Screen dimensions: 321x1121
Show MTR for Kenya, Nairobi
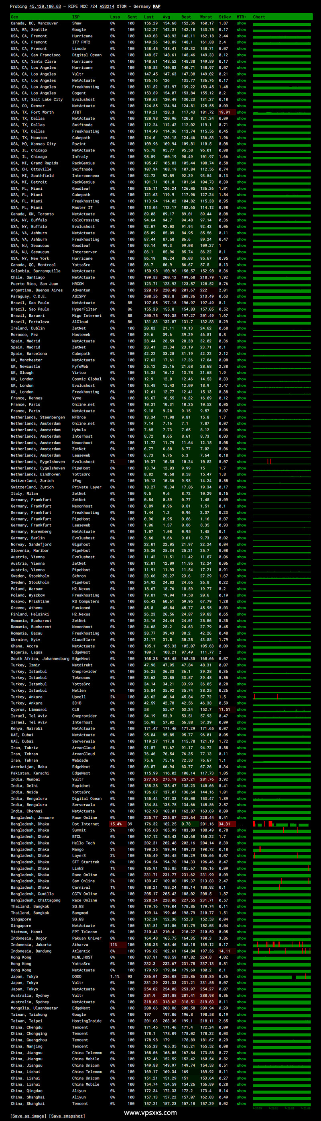coord(241,728)
